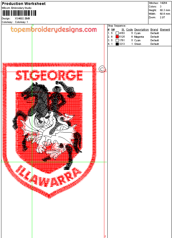This screenshot has width=172, height=238.
Task: Click the Description column header
Action: click(141, 30)
